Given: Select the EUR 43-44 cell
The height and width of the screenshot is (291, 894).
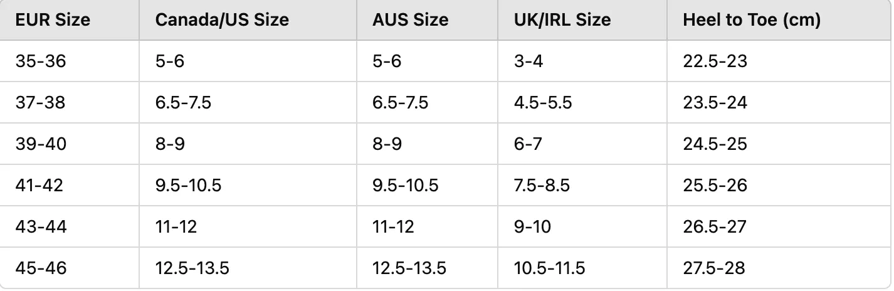Looking at the screenshot, I should (70, 226).
